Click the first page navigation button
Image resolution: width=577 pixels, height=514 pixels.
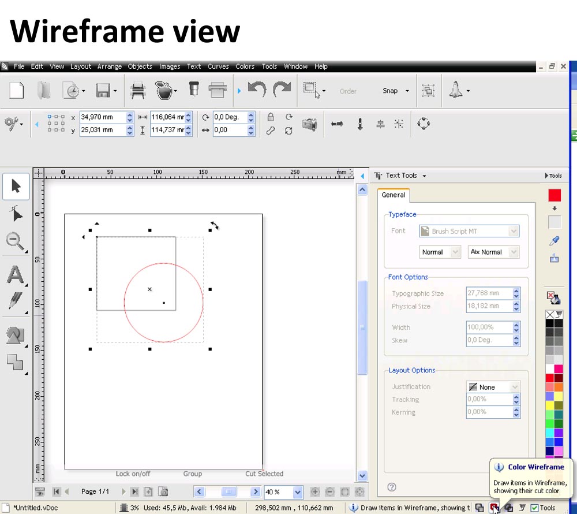click(57, 491)
